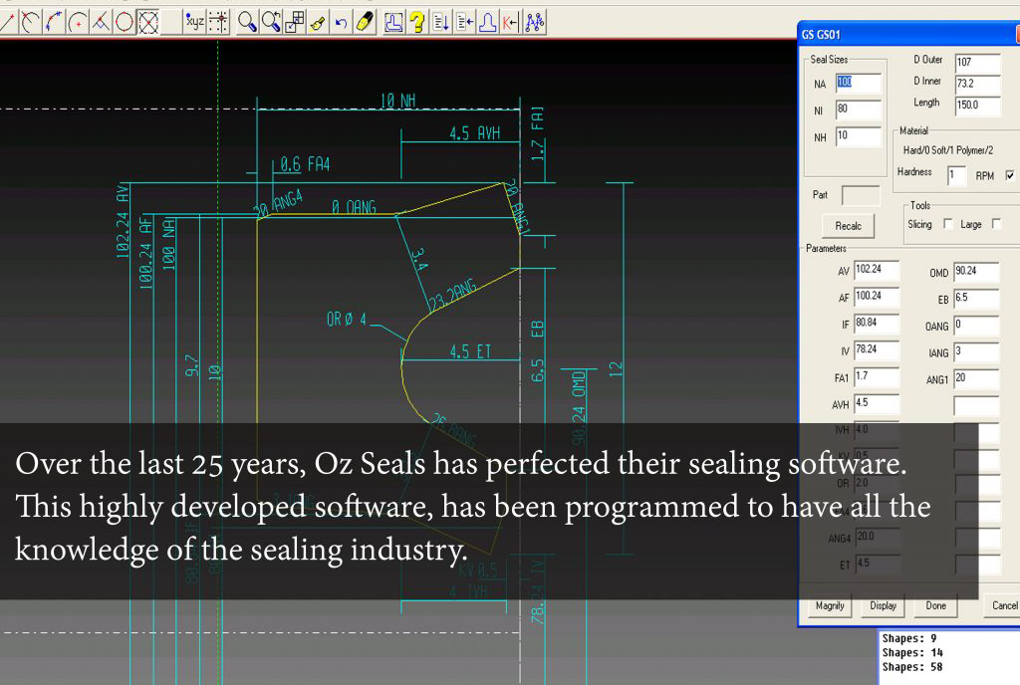Click the AVH parameter field
The height and width of the screenshot is (685, 1020).
877,403
